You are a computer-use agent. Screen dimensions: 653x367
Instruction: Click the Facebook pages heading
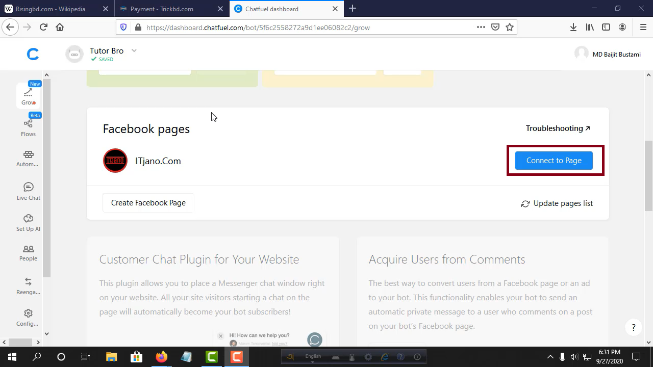146,129
